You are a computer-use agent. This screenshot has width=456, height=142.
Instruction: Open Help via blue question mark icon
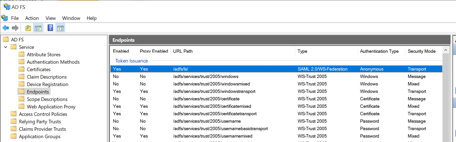[50, 28]
